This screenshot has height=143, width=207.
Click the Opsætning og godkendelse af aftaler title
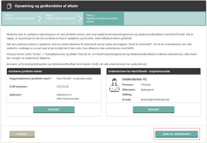[x=47, y=6]
